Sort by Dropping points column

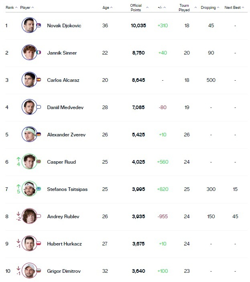pyautogui.click(x=210, y=8)
